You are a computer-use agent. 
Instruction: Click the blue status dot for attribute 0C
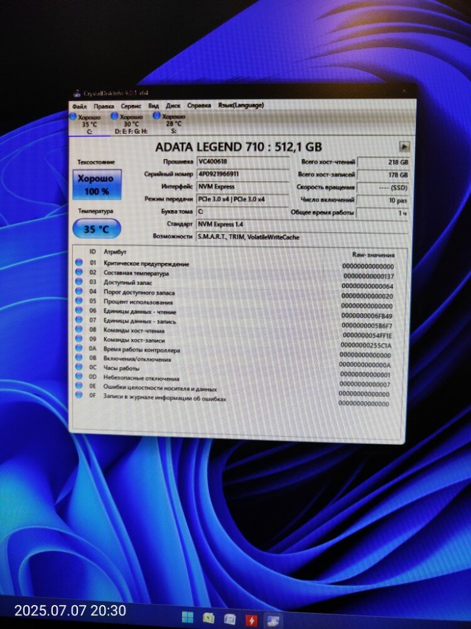[79, 367]
